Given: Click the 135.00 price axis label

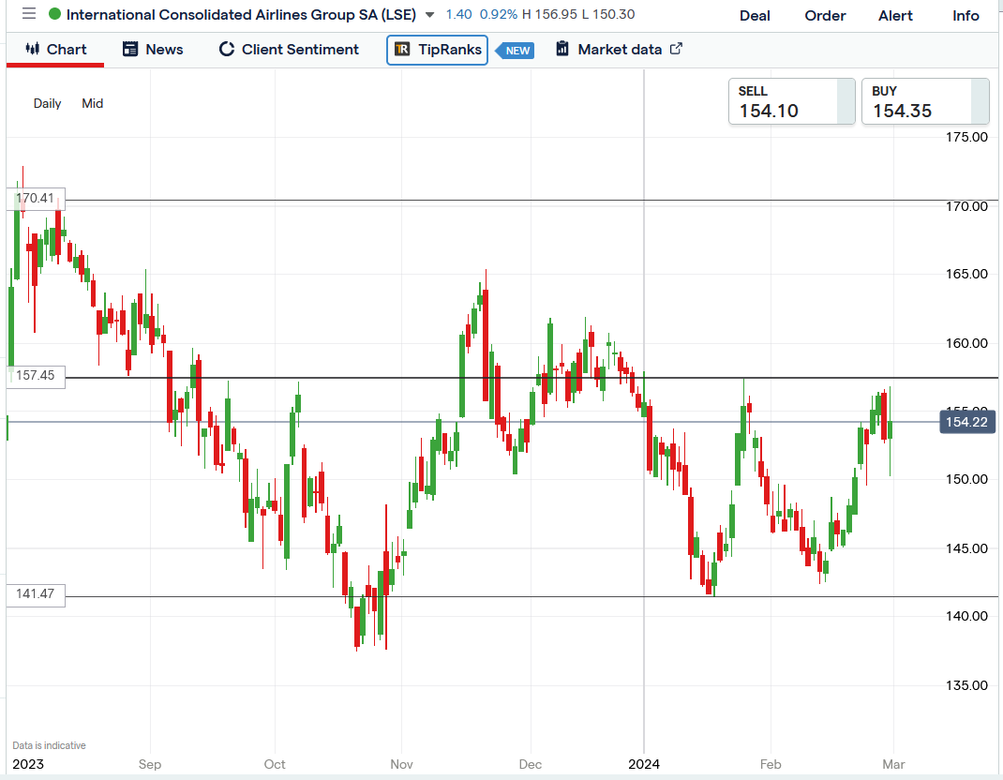Looking at the screenshot, I should coord(966,685).
